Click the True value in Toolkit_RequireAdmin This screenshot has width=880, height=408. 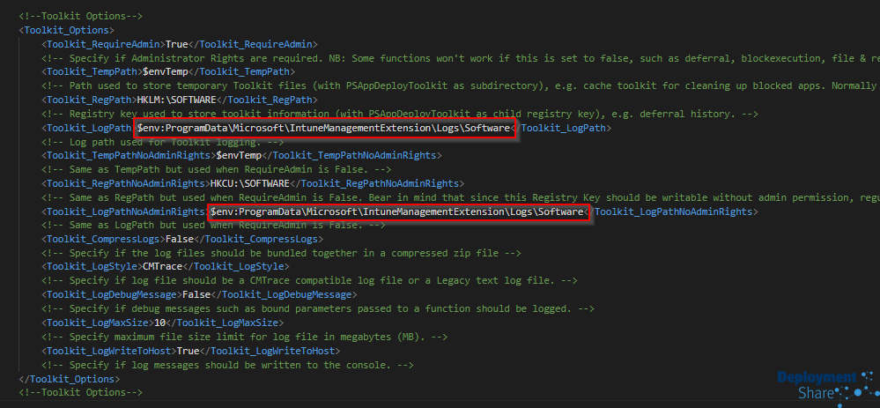click(x=178, y=43)
